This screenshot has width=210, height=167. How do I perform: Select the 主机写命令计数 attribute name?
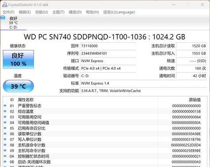(x=31, y=151)
